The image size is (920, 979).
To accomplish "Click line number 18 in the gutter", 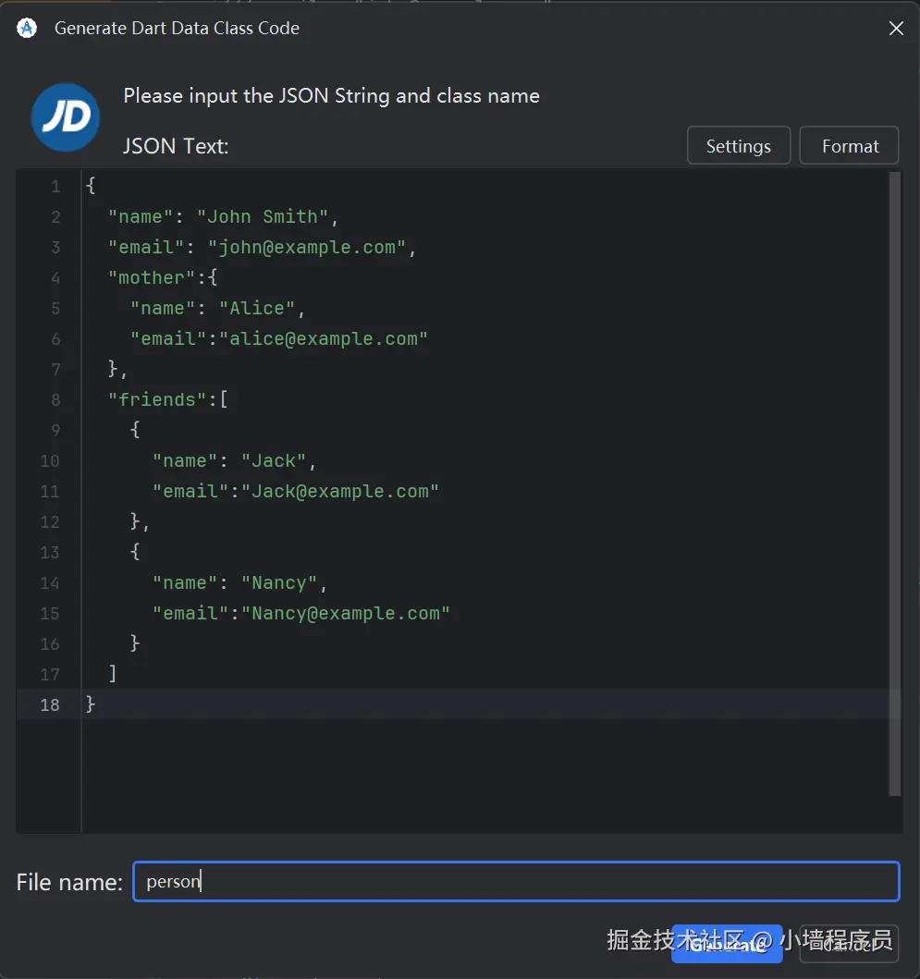I will (50, 705).
